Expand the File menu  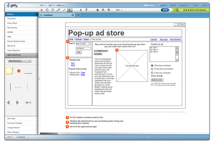point(43,5)
